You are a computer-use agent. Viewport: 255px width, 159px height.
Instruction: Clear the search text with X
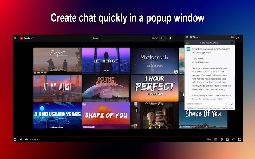(157, 38)
